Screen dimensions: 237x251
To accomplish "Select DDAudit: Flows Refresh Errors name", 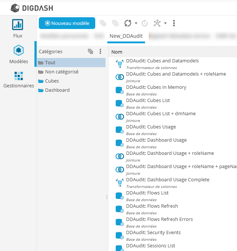I will tap(159, 219).
